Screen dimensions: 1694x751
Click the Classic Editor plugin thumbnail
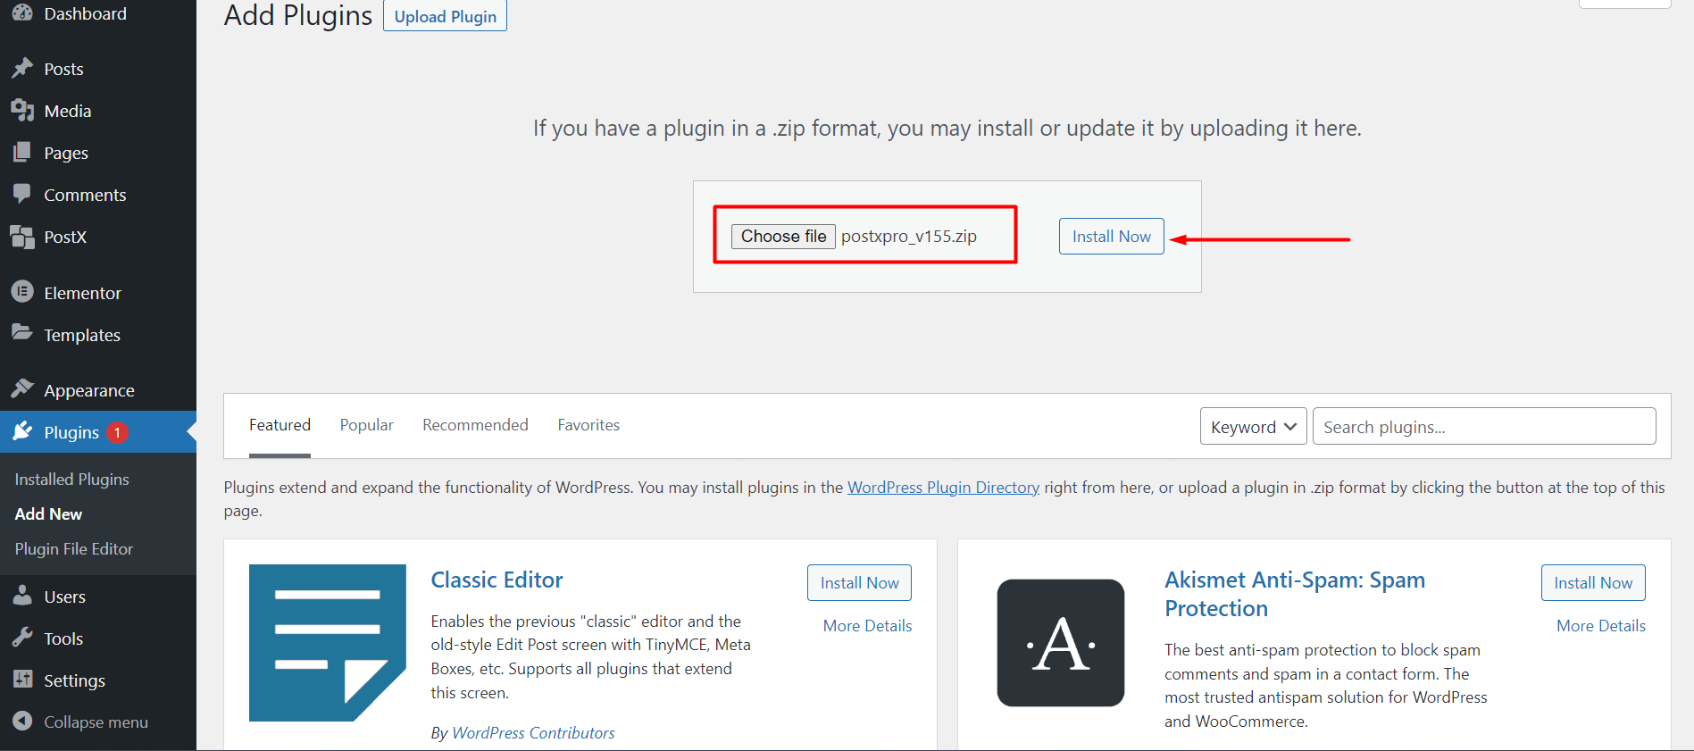tap(328, 643)
